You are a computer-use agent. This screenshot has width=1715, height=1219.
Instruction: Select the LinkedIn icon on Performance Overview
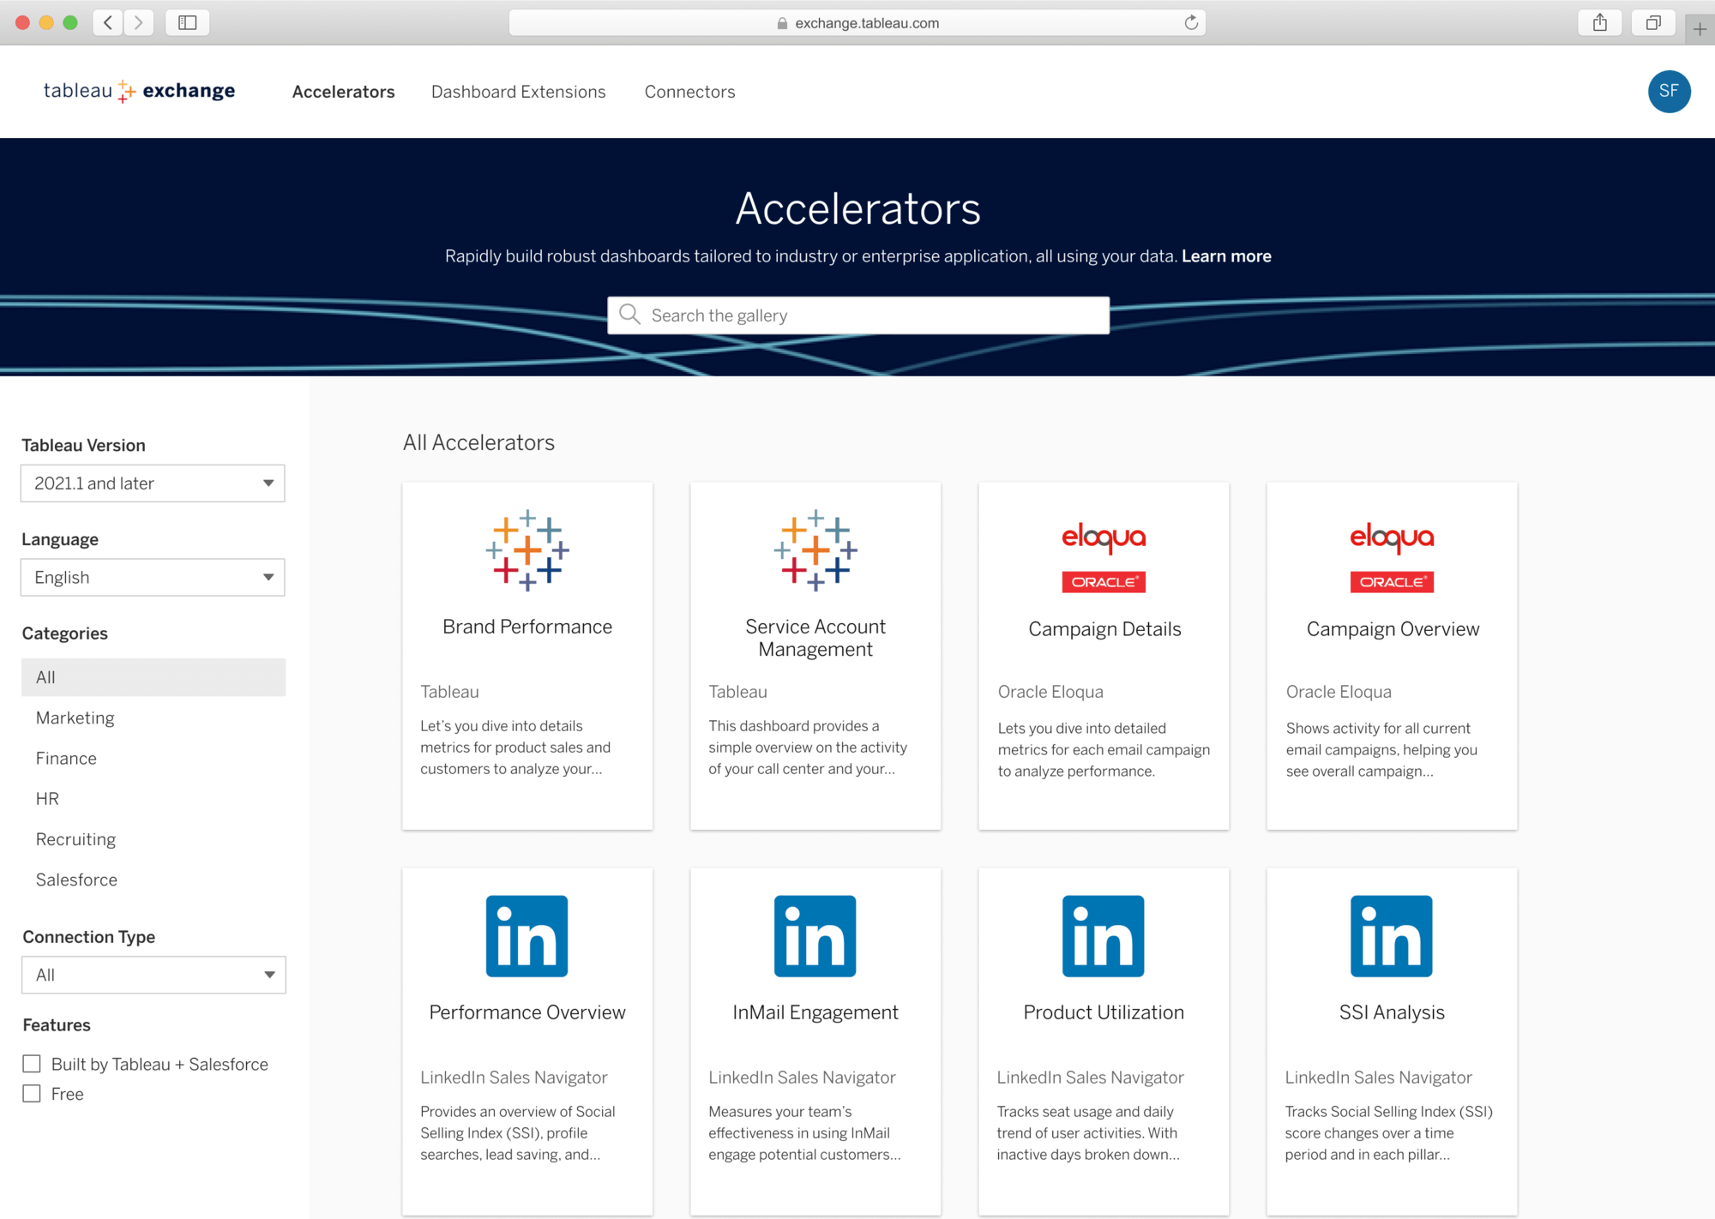click(x=527, y=936)
